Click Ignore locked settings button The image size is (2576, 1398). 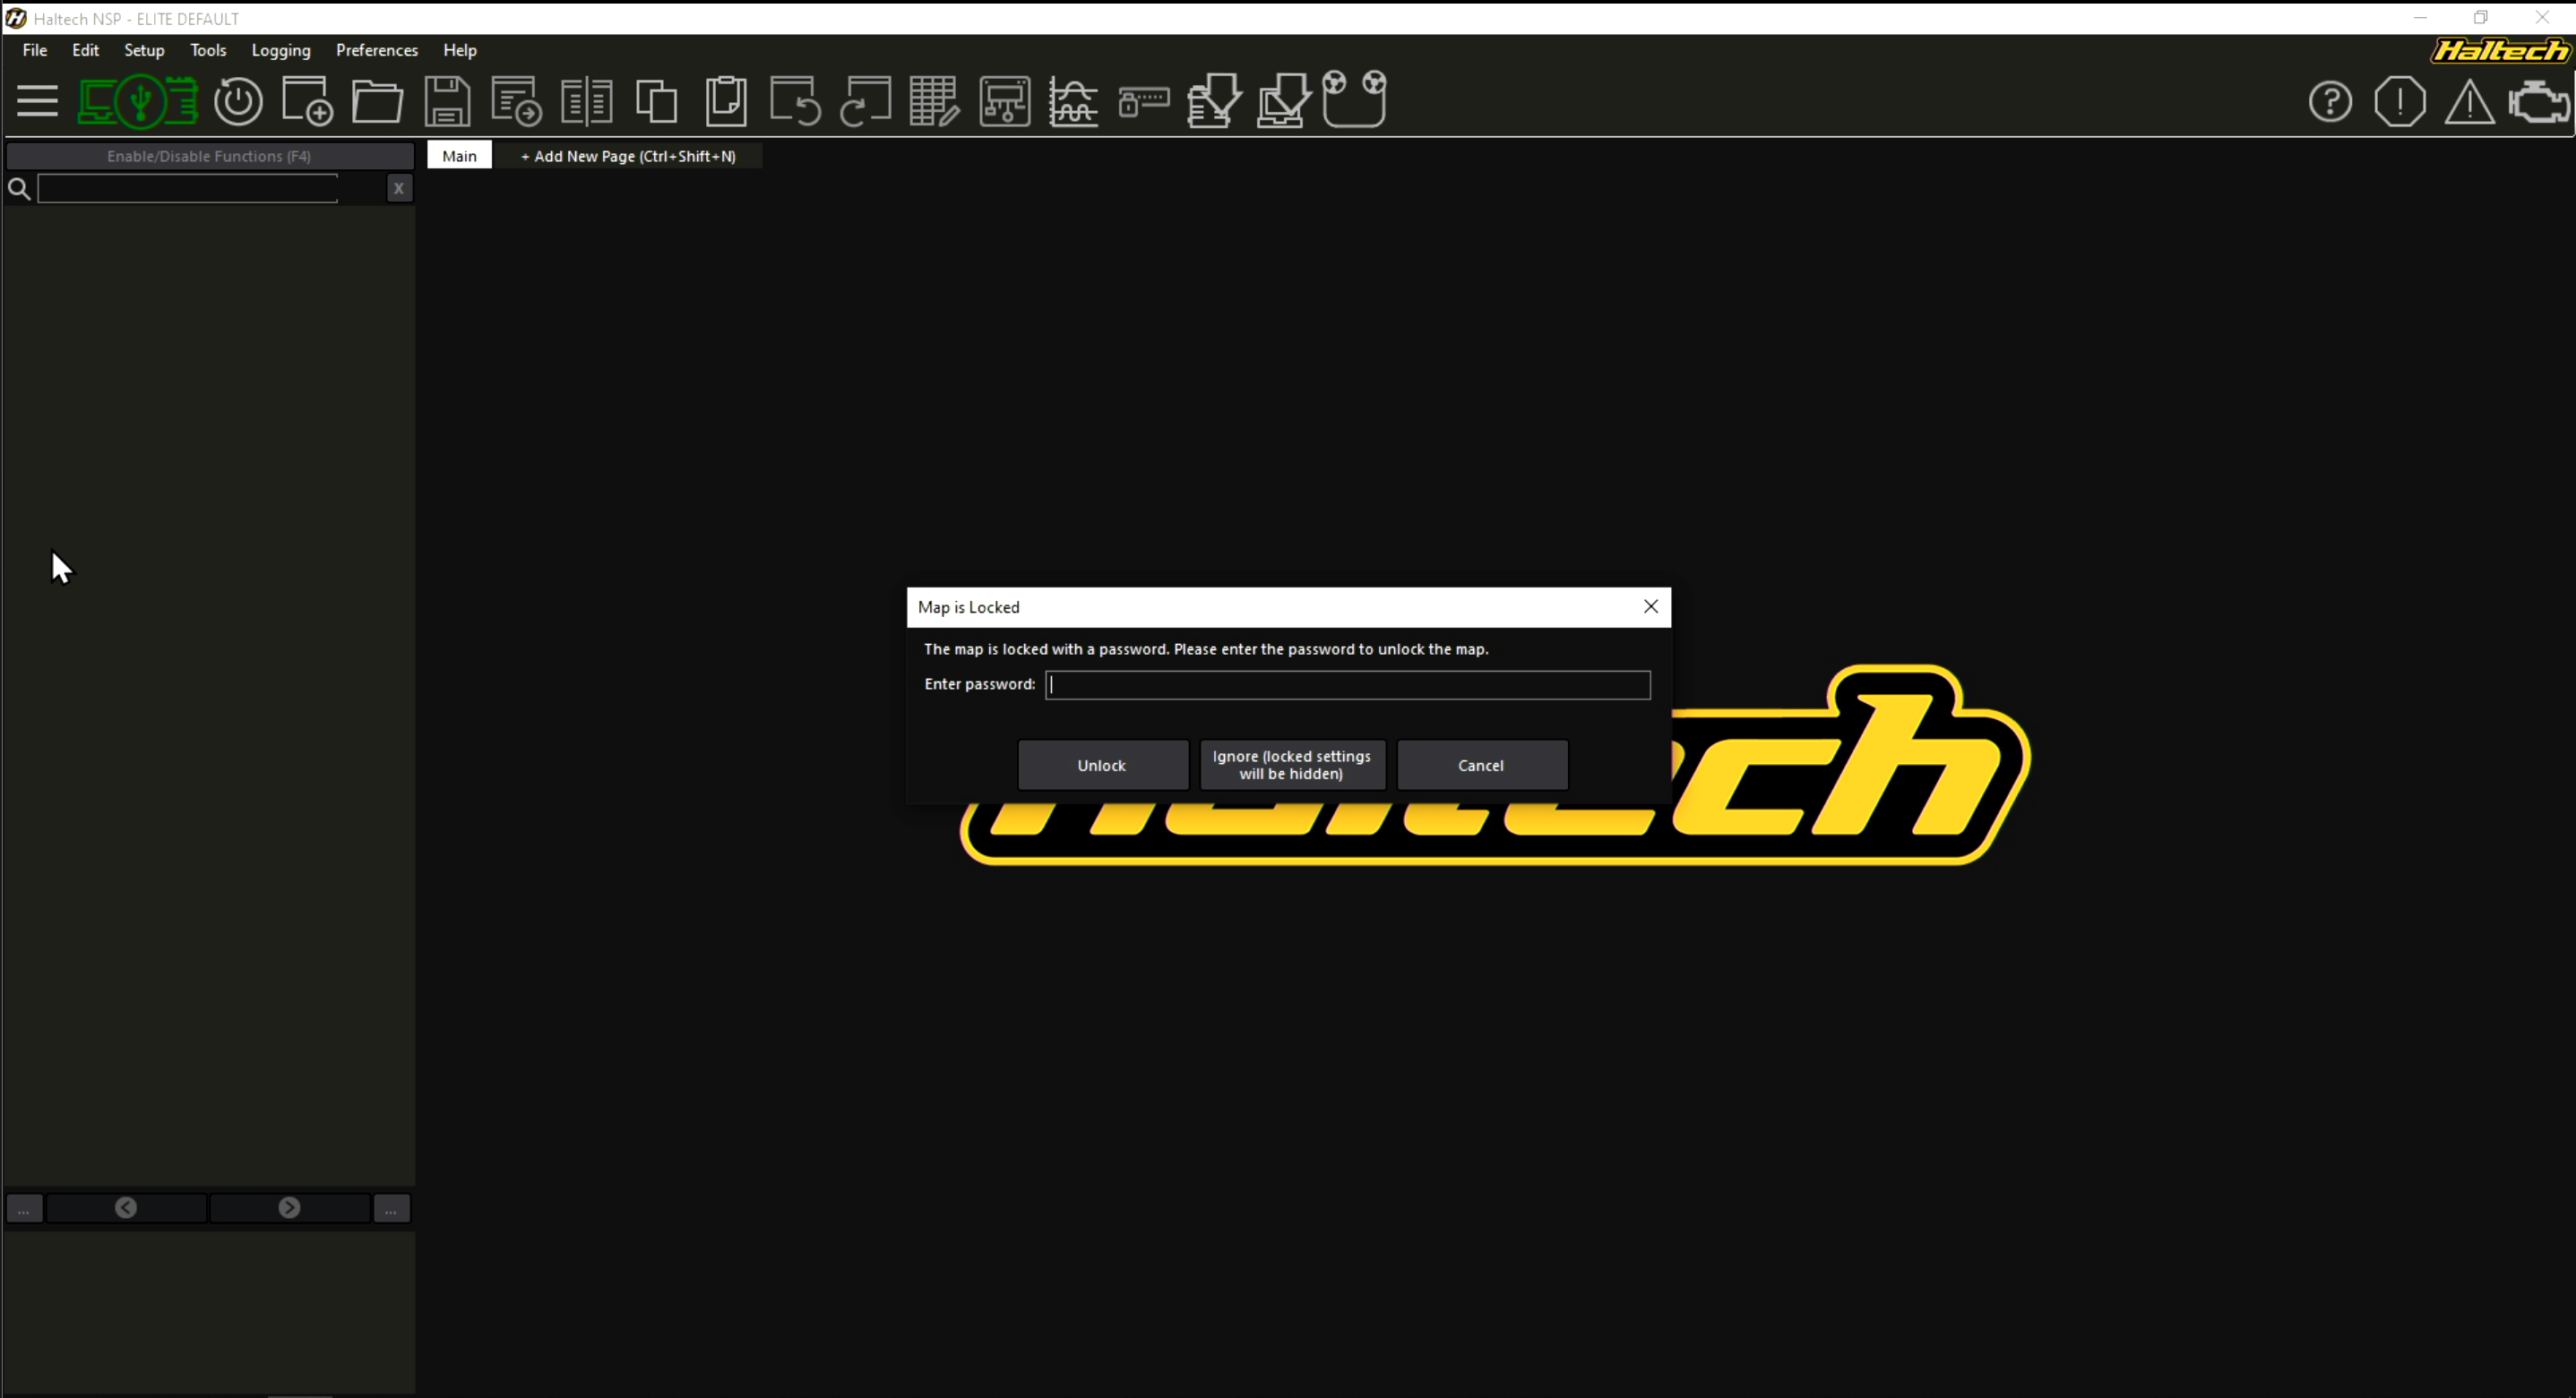tap(1292, 766)
